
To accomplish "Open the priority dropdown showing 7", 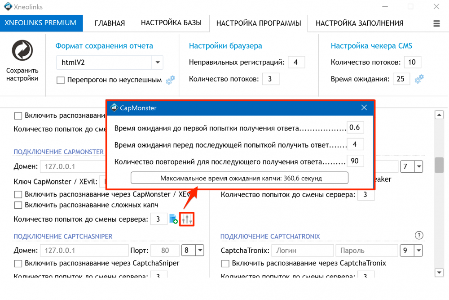I will (x=418, y=166).
